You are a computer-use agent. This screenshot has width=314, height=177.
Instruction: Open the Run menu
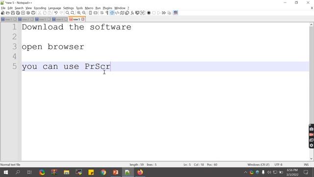click(x=98, y=8)
